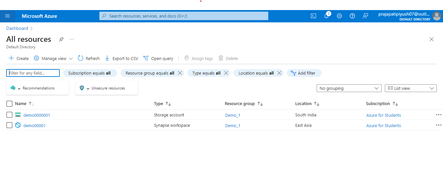Open the hamburger portal menu

click(8, 16)
